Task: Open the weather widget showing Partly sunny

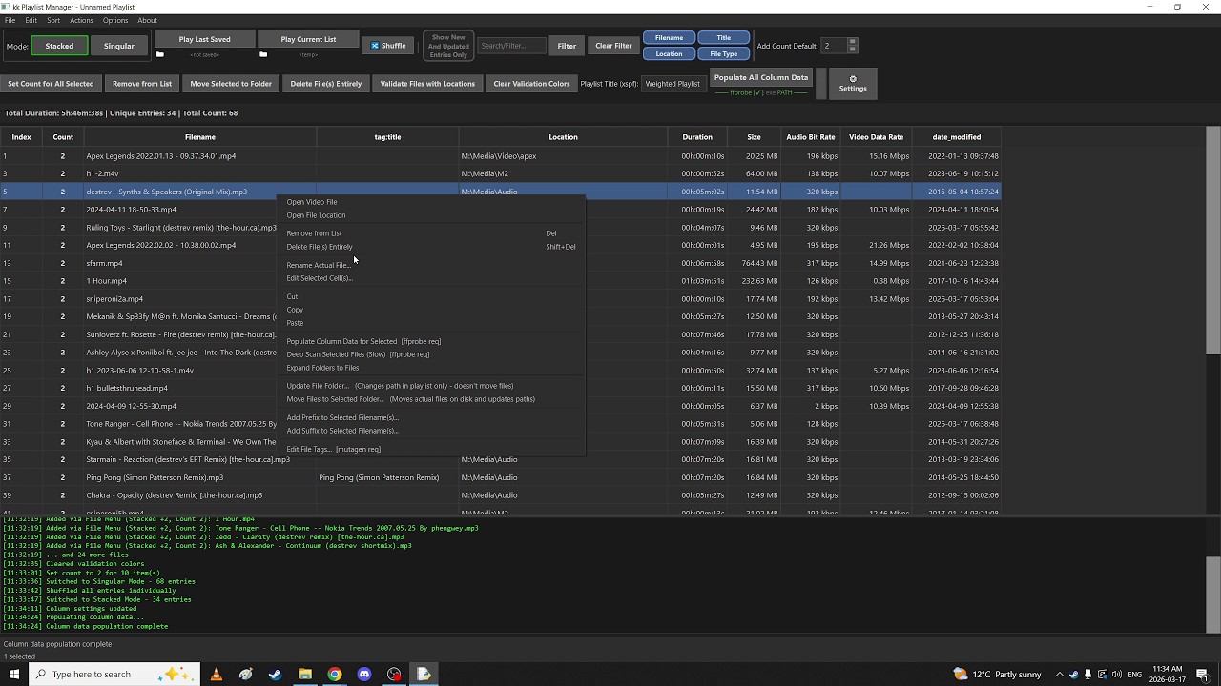Action: pos(998,675)
